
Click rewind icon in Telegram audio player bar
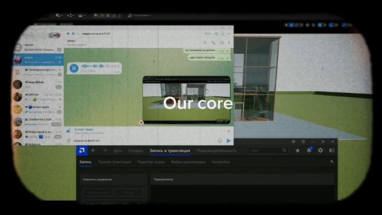point(68,33)
